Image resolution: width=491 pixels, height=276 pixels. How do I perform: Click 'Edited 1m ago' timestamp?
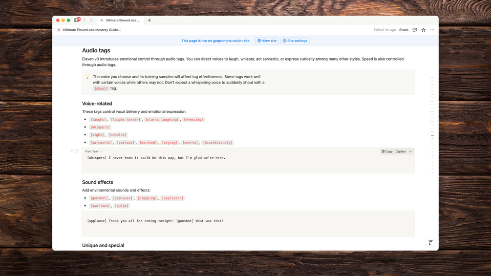pos(384,30)
